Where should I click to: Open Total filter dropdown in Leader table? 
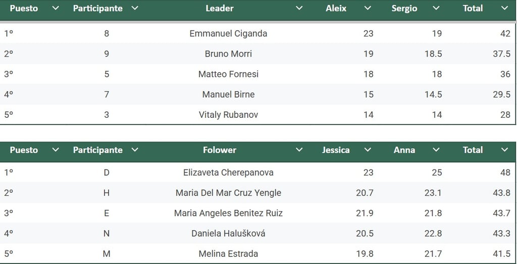tap(504, 8)
